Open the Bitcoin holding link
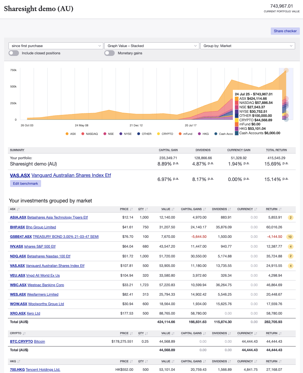 tap(39, 341)
